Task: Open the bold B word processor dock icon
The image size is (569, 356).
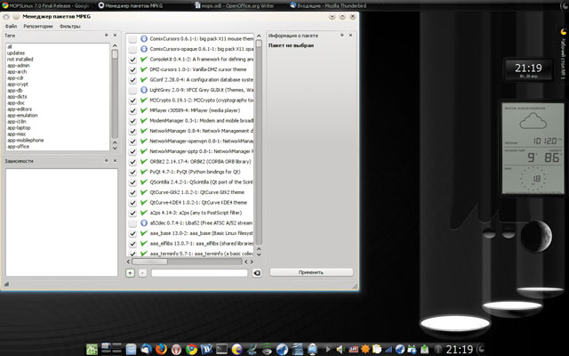Action: (206, 350)
